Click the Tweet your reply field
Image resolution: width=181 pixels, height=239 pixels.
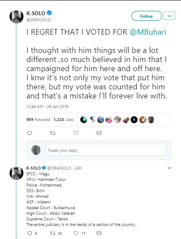point(106,151)
